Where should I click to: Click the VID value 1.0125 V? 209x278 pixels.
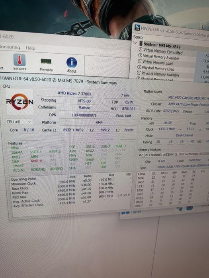[124, 195]
